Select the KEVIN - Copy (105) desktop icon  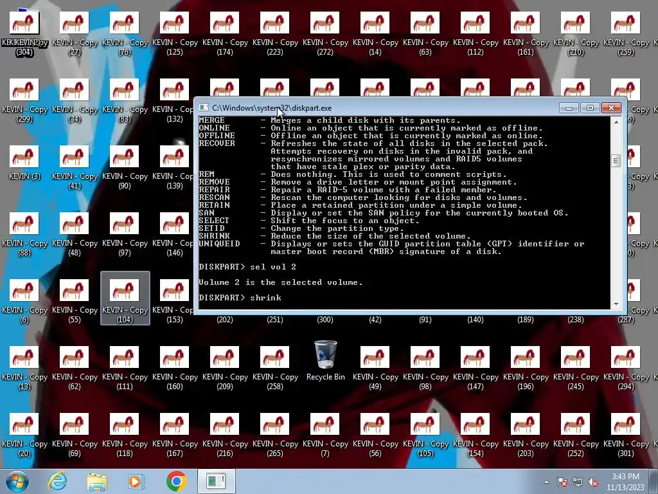coord(425,434)
